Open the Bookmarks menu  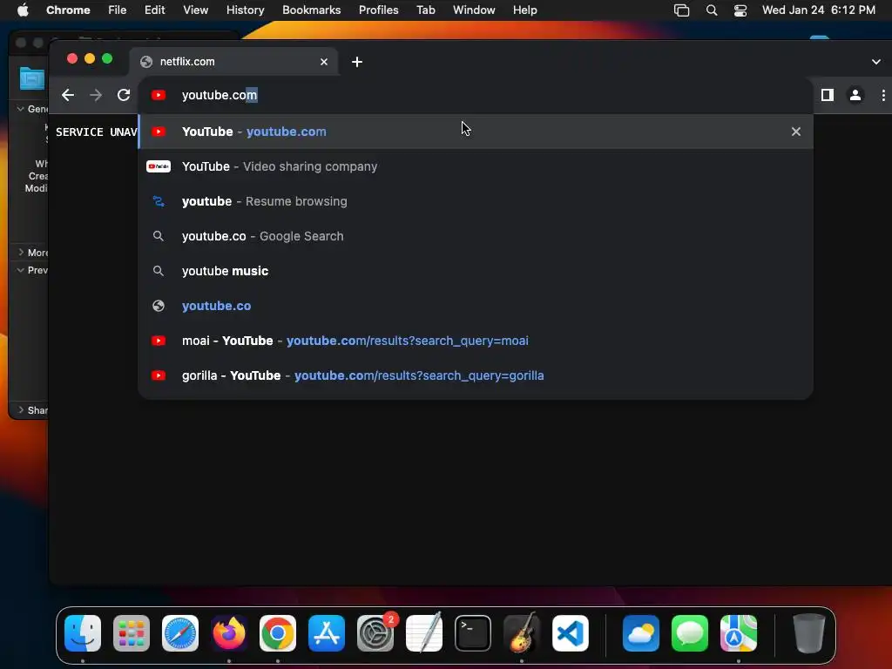(x=311, y=10)
